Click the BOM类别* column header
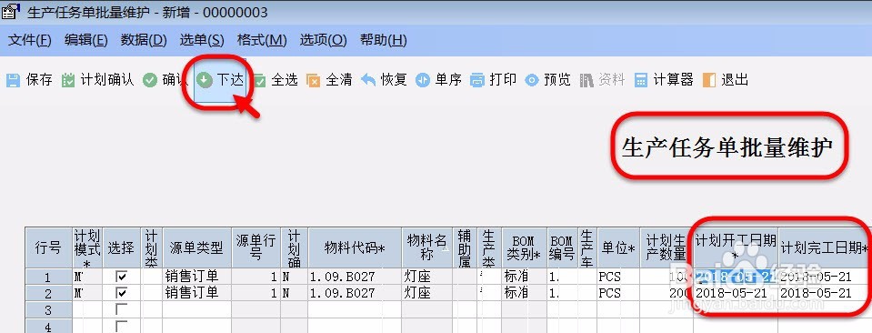The image size is (872, 333). click(x=524, y=247)
